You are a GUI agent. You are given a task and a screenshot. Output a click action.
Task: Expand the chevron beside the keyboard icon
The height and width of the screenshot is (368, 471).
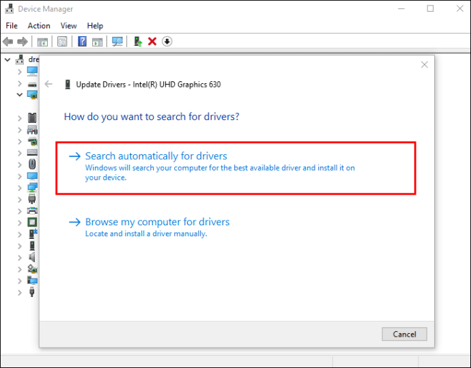(20, 153)
